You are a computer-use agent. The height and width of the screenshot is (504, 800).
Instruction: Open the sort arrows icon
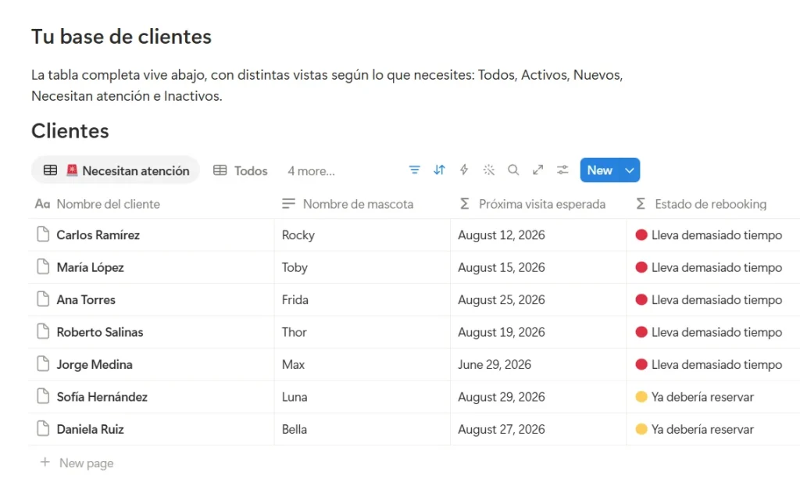click(x=439, y=170)
